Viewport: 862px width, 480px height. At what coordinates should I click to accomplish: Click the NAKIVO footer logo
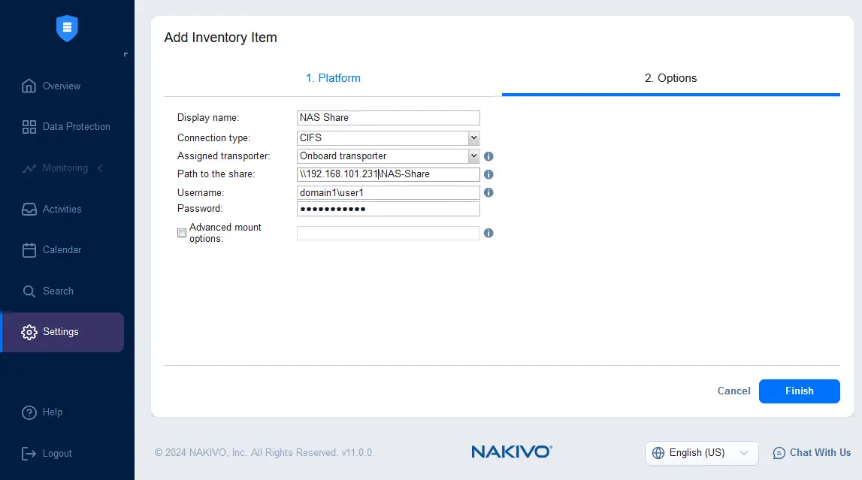point(512,451)
